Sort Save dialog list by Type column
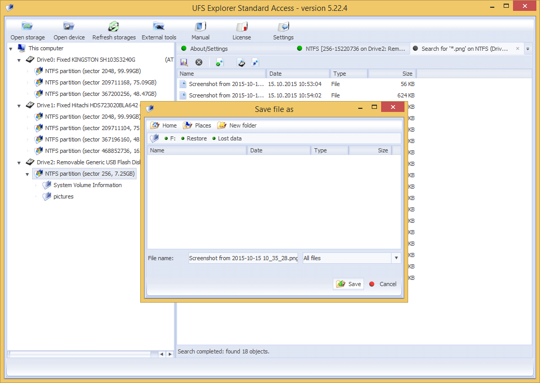The image size is (540, 383). click(330, 150)
